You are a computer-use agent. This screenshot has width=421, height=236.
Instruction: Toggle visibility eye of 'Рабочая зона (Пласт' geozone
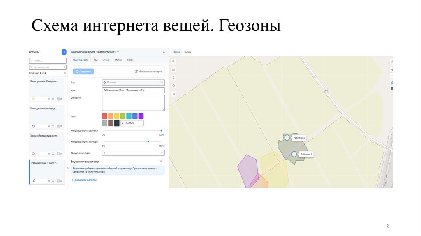(49, 181)
